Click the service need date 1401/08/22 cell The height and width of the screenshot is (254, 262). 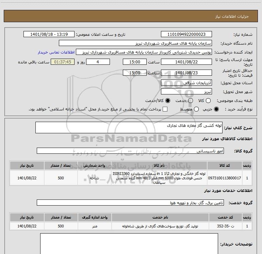27,226
